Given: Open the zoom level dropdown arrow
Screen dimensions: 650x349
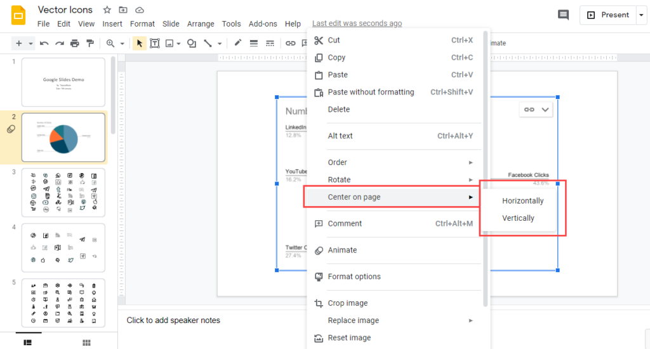Looking at the screenshot, I should [122, 44].
